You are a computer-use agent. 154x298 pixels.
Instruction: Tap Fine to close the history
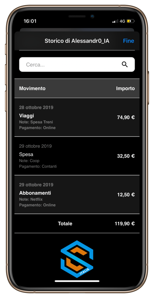(x=129, y=41)
